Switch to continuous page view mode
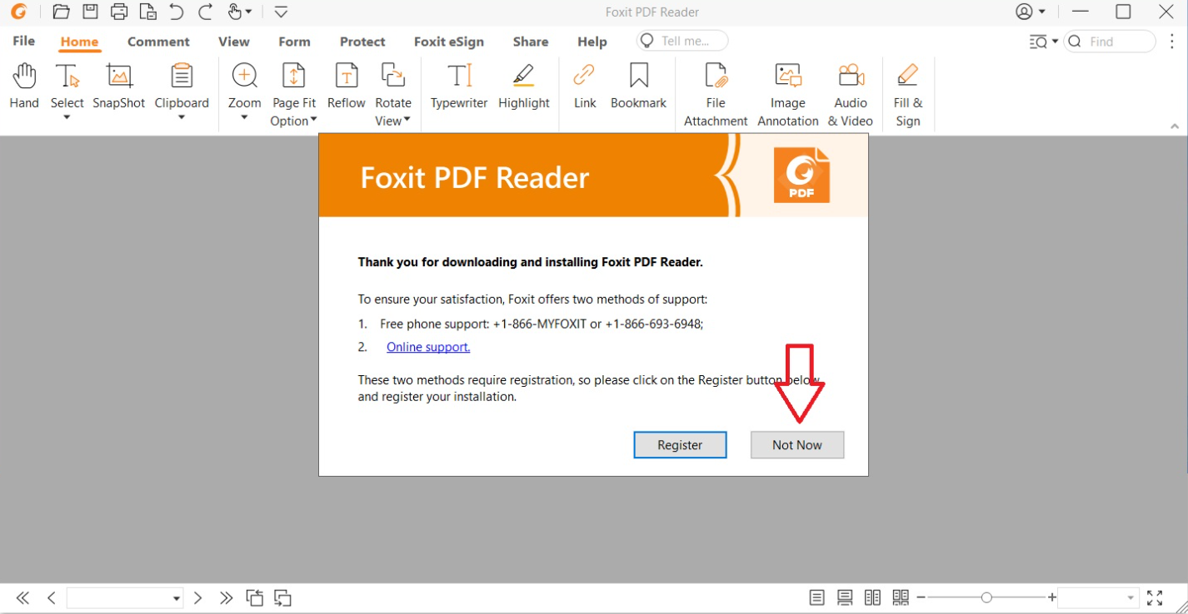 coord(845,597)
